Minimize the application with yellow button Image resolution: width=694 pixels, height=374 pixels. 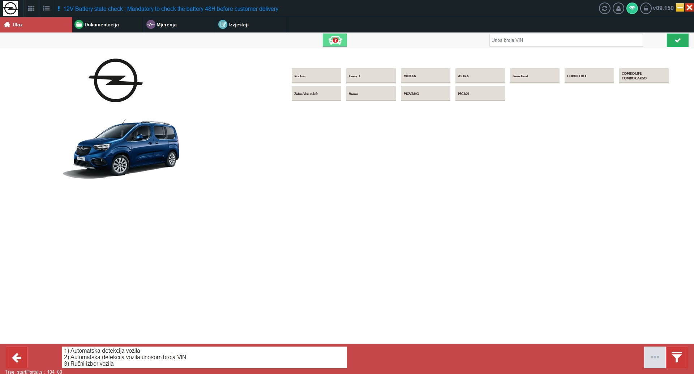(680, 8)
